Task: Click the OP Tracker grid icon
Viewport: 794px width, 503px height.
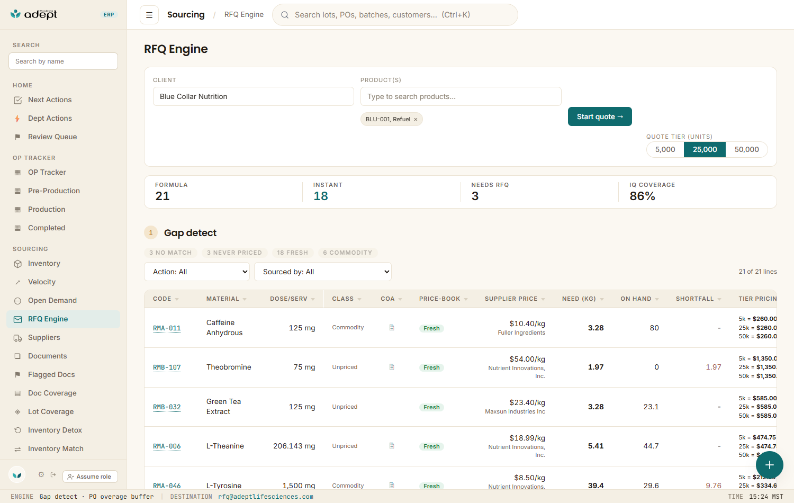Action: 17,173
